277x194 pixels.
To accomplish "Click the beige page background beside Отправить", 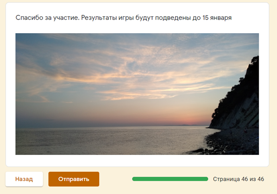I will 115,179.
